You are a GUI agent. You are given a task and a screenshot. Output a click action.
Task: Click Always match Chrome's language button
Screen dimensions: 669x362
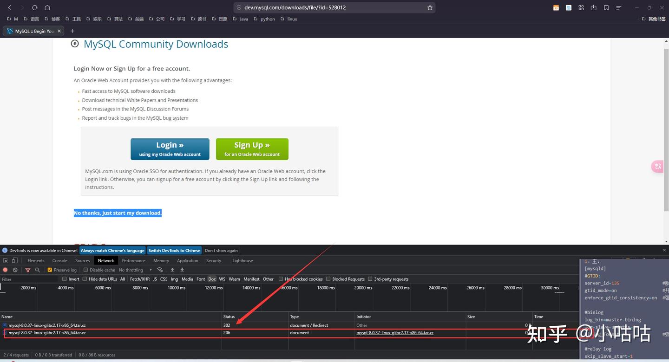pos(112,250)
